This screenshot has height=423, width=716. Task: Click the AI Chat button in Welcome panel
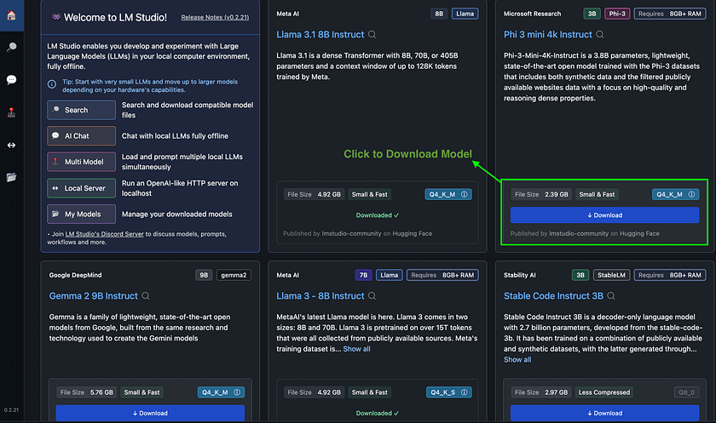(x=81, y=136)
